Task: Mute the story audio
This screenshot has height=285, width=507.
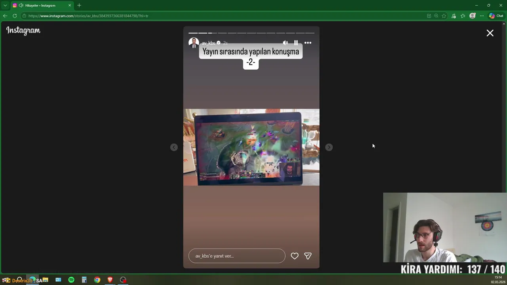Action: point(285,43)
